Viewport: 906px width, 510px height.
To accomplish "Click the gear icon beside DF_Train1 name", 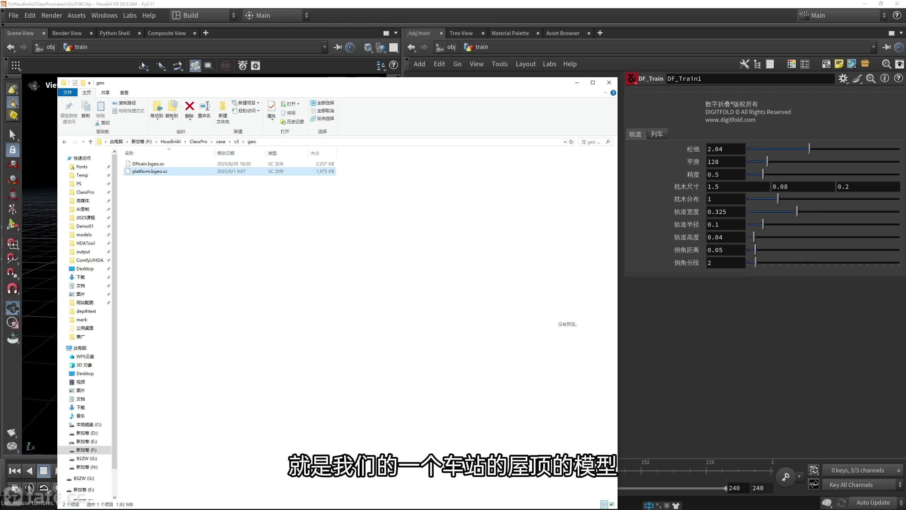I will click(843, 79).
